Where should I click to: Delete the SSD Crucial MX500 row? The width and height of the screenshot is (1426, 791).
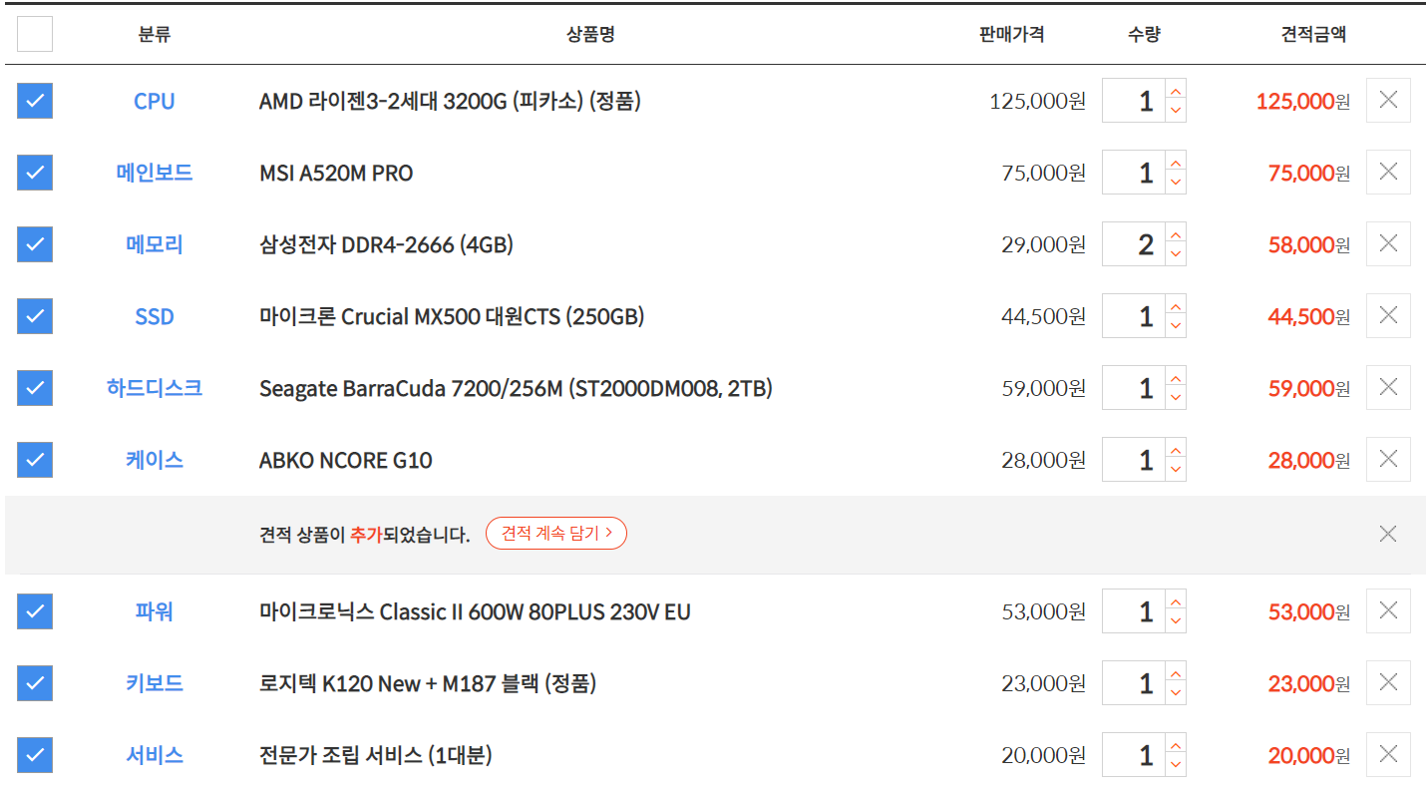click(1388, 315)
